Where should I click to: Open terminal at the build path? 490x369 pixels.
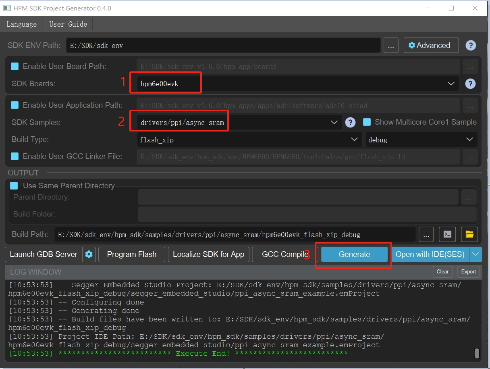447,234
